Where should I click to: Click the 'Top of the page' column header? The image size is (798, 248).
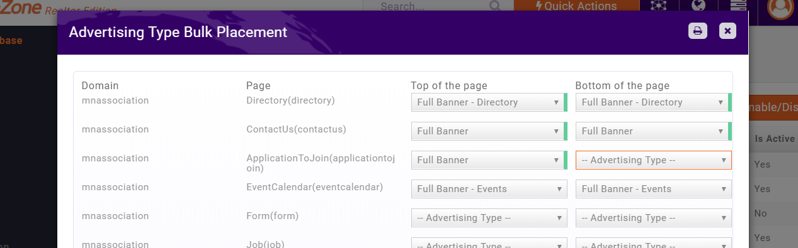pyautogui.click(x=449, y=85)
